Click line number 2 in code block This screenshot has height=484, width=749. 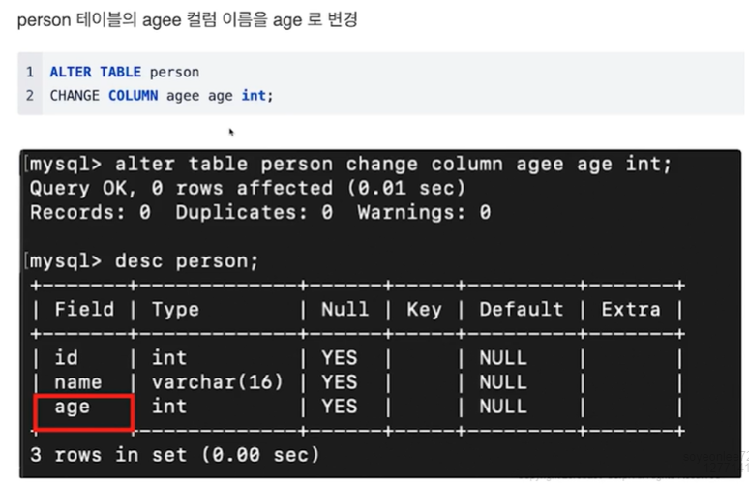coord(30,96)
